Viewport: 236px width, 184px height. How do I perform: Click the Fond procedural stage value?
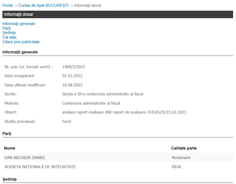click(66, 121)
